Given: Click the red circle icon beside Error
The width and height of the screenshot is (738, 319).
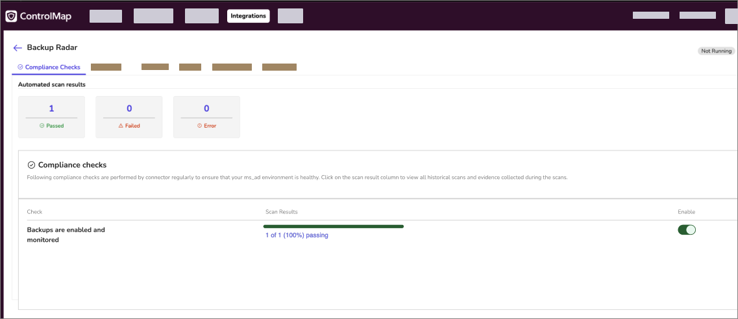Looking at the screenshot, I should (199, 126).
